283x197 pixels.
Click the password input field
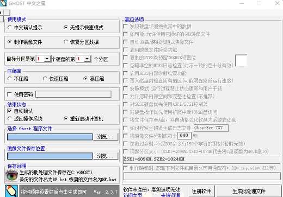[73, 94]
